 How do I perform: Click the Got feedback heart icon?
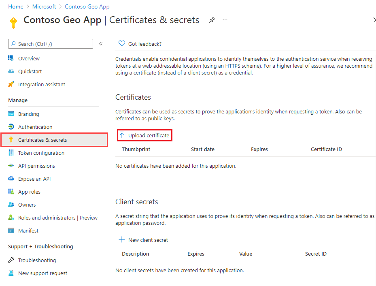[x=121, y=44]
